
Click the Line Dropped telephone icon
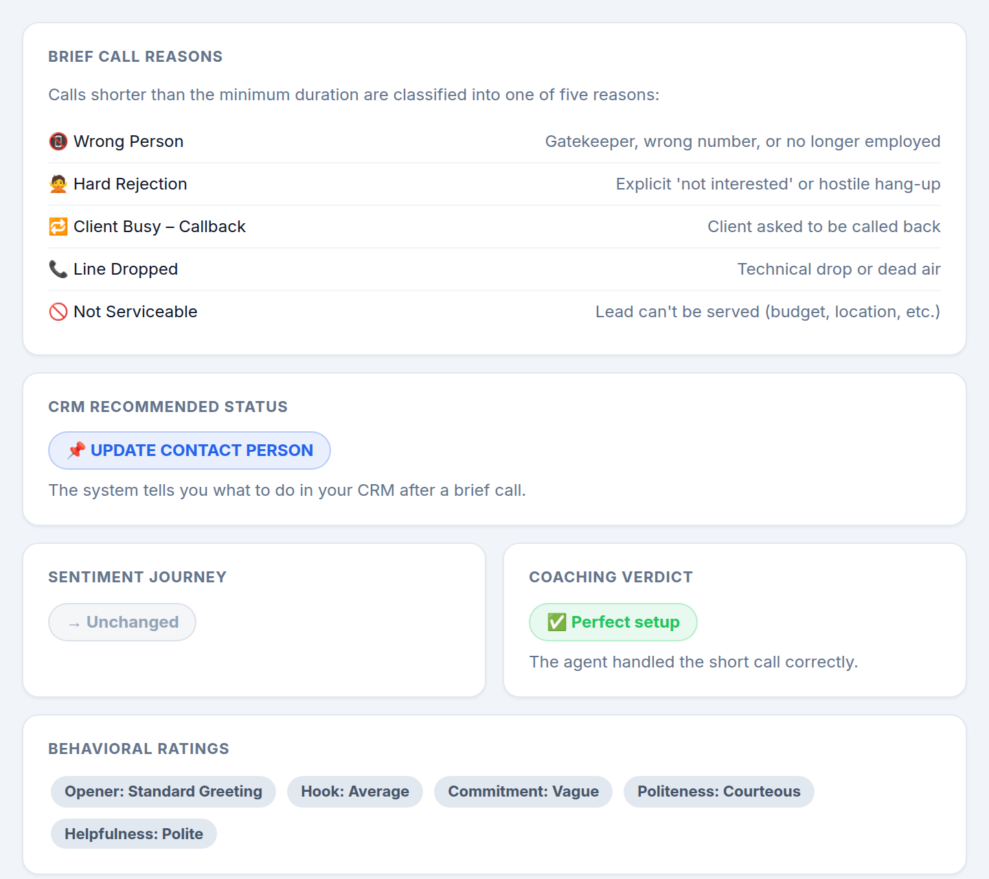click(x=58, y=269)
